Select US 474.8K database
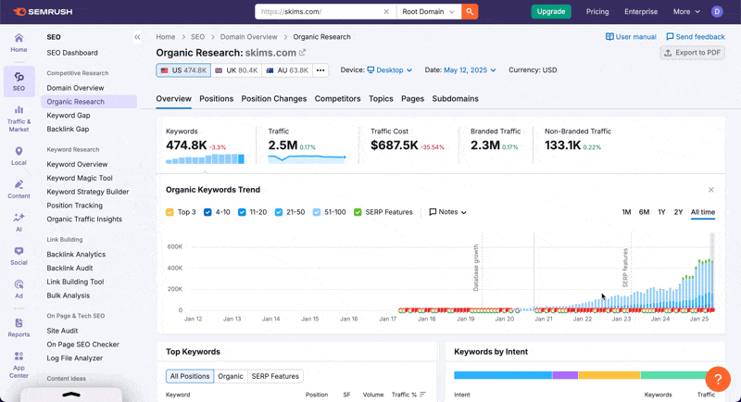 click(183, 70)
